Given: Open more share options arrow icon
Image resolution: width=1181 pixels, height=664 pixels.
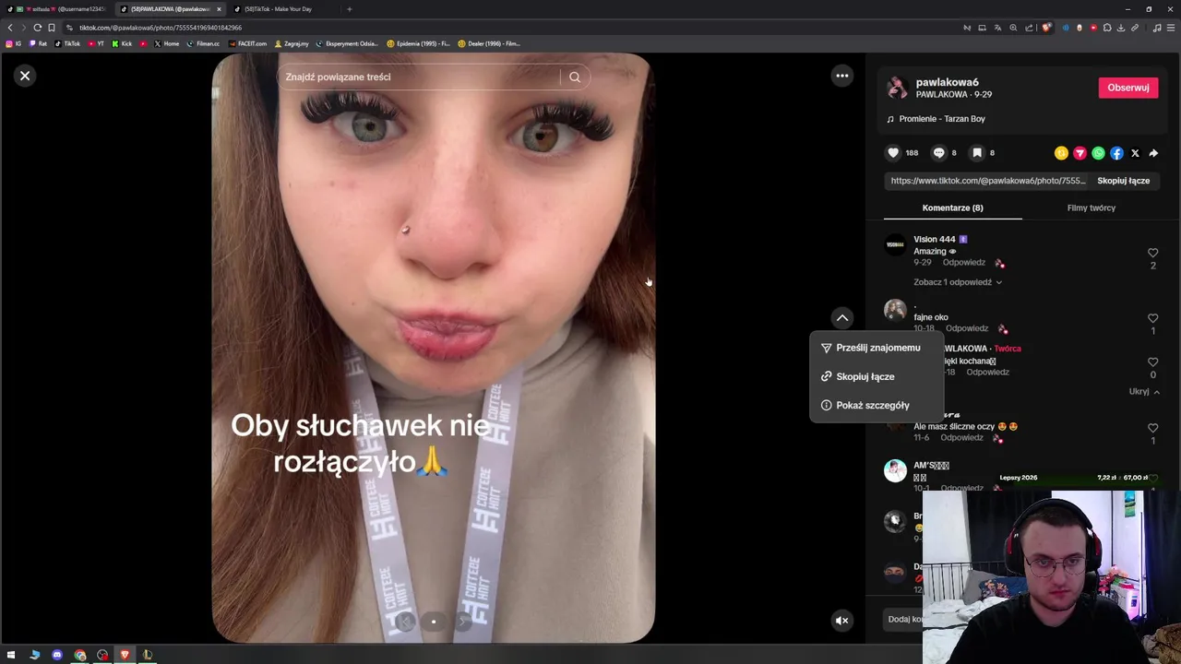Looking at the screenshot, I should [1153, 153].
